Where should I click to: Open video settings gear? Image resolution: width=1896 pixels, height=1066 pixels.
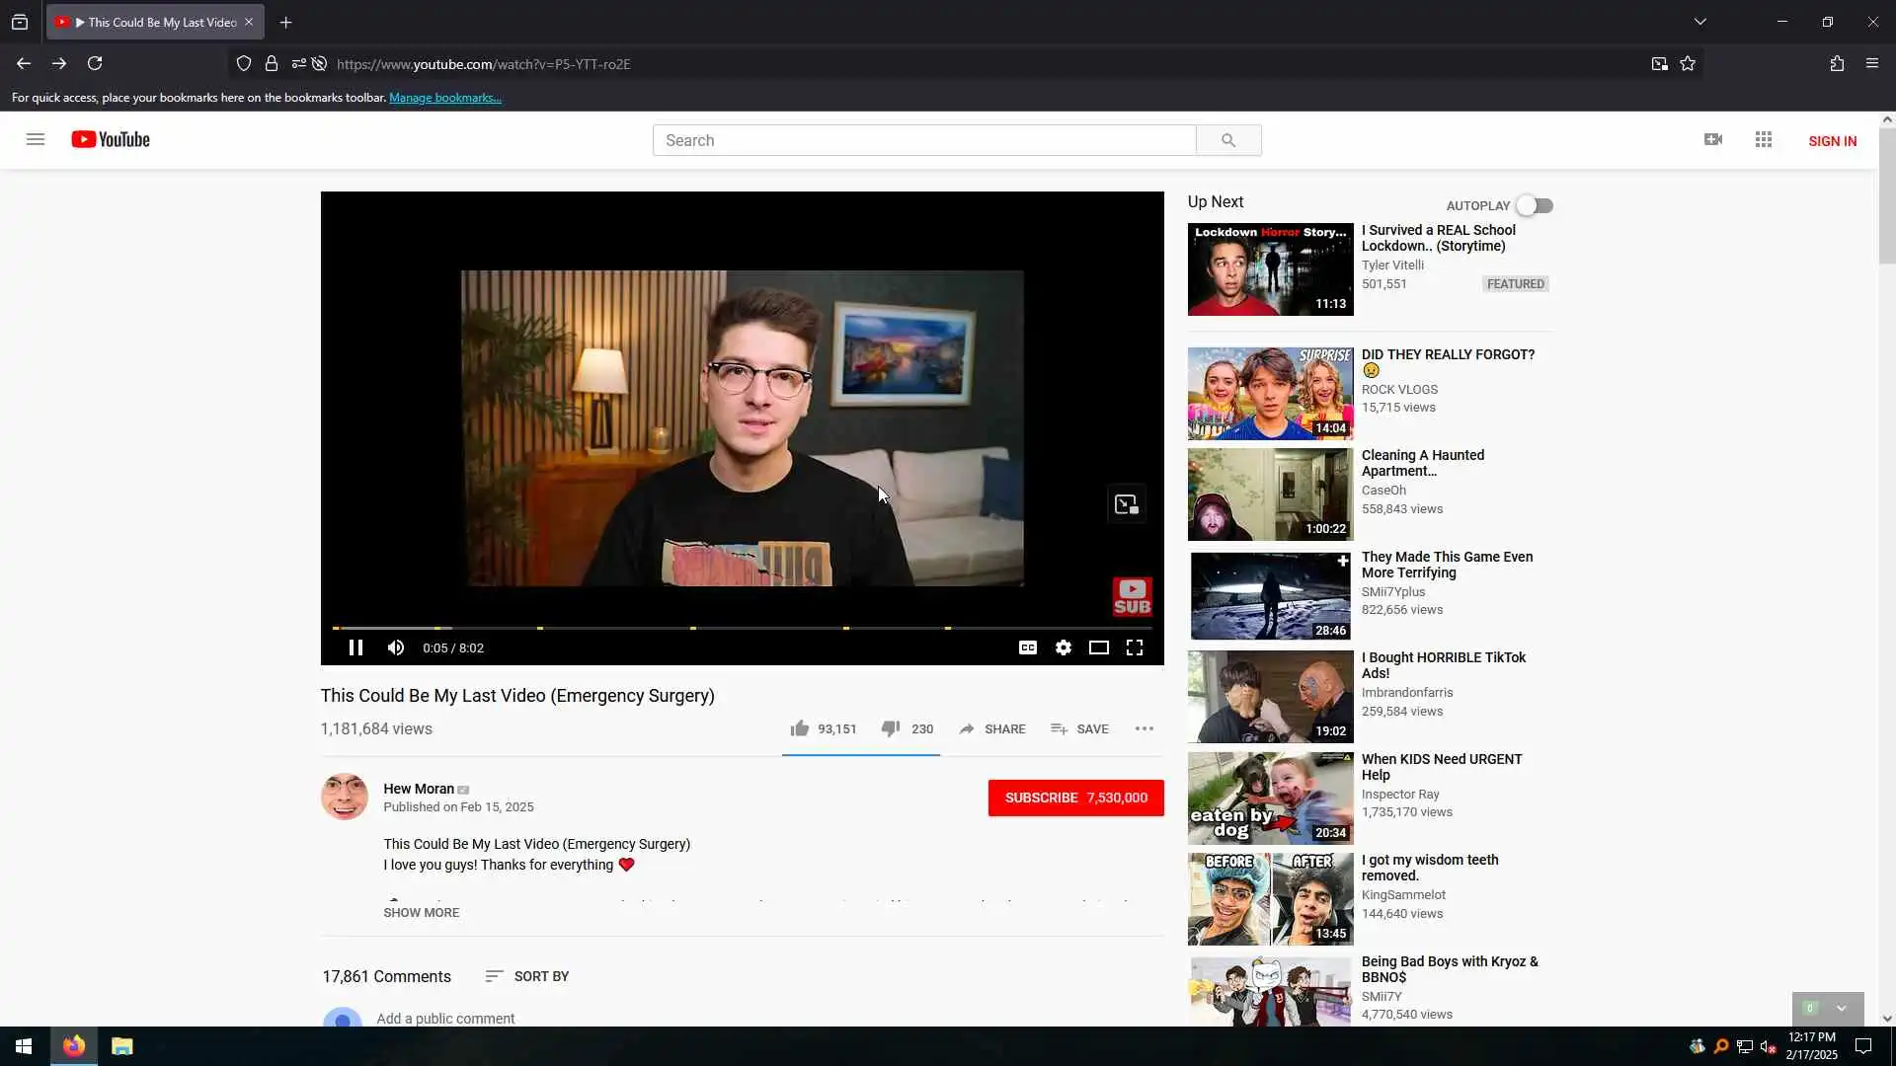(1063, 647)
